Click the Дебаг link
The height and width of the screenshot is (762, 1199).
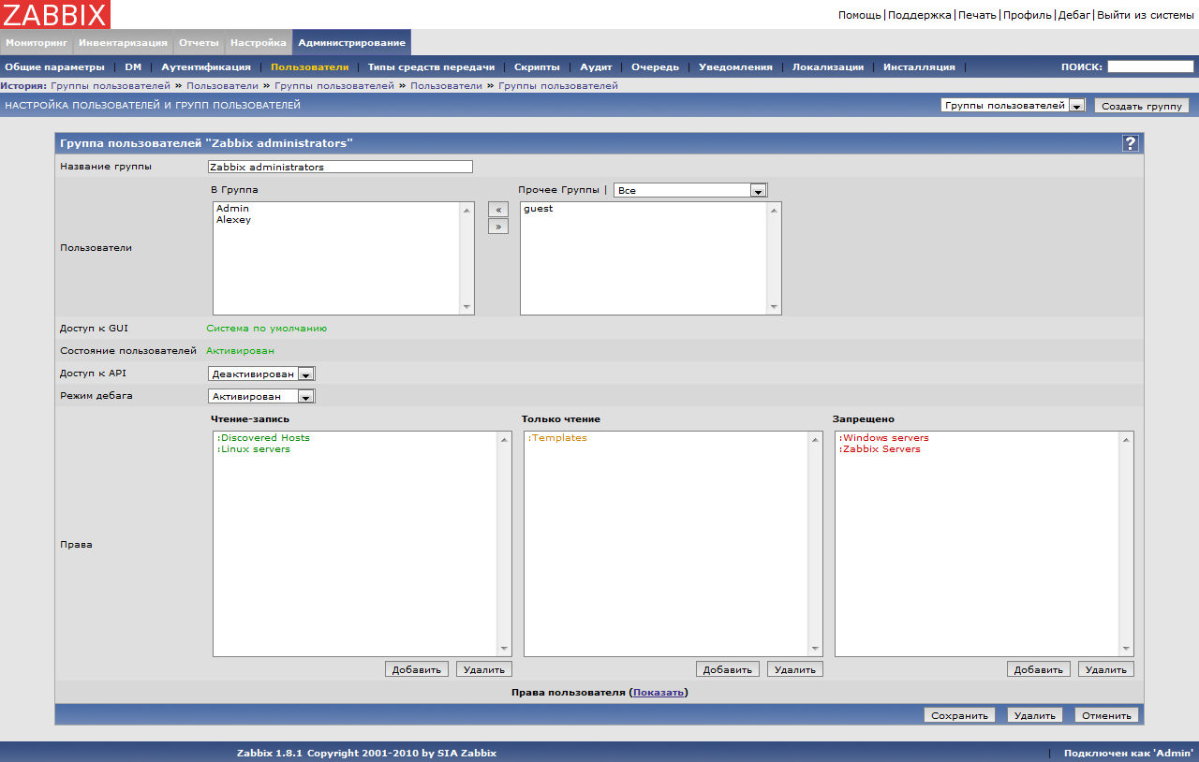[1074, 15]
